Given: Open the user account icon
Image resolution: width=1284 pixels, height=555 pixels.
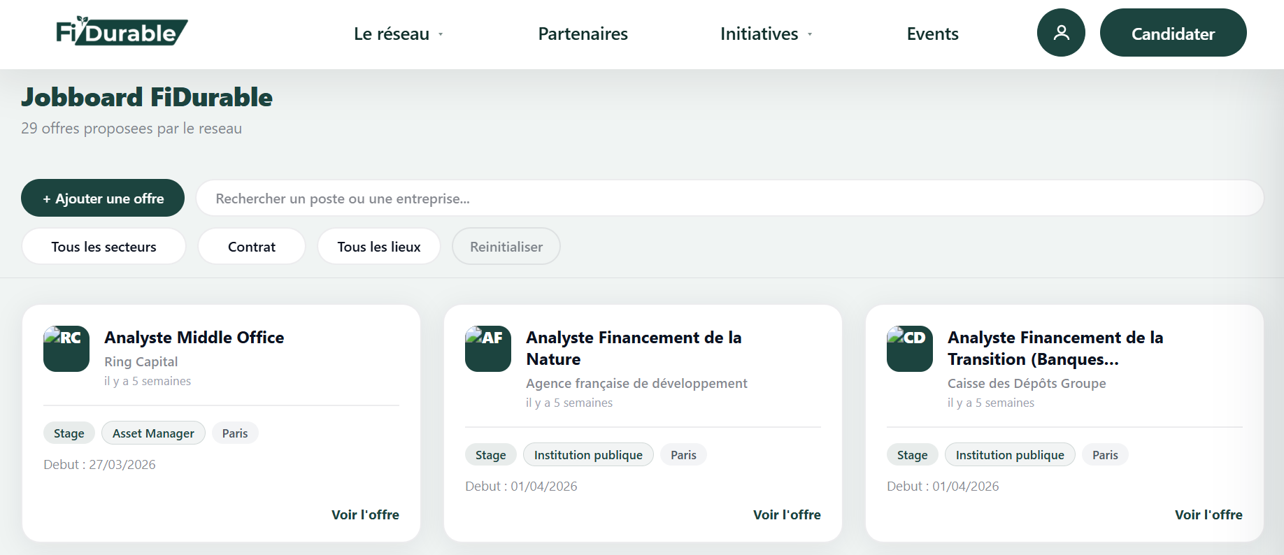Looking at the screenshot, I should coord(1061,33).
